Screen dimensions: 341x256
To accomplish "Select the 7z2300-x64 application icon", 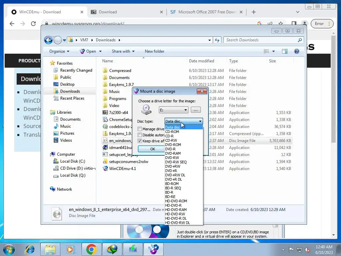I will coord(105,113).
